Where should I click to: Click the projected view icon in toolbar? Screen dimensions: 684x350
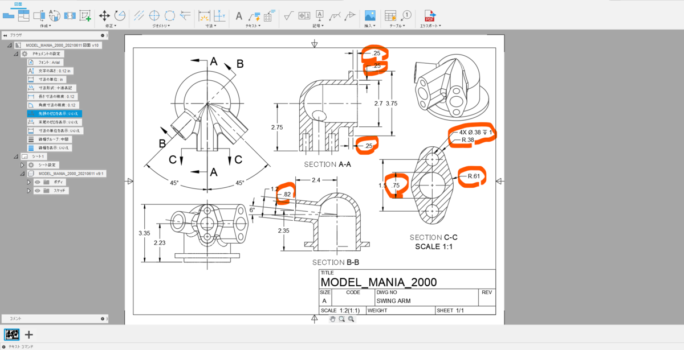[x=24, y=15]
